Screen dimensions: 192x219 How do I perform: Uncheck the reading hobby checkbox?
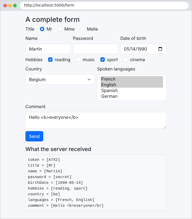tap(50, 60)
